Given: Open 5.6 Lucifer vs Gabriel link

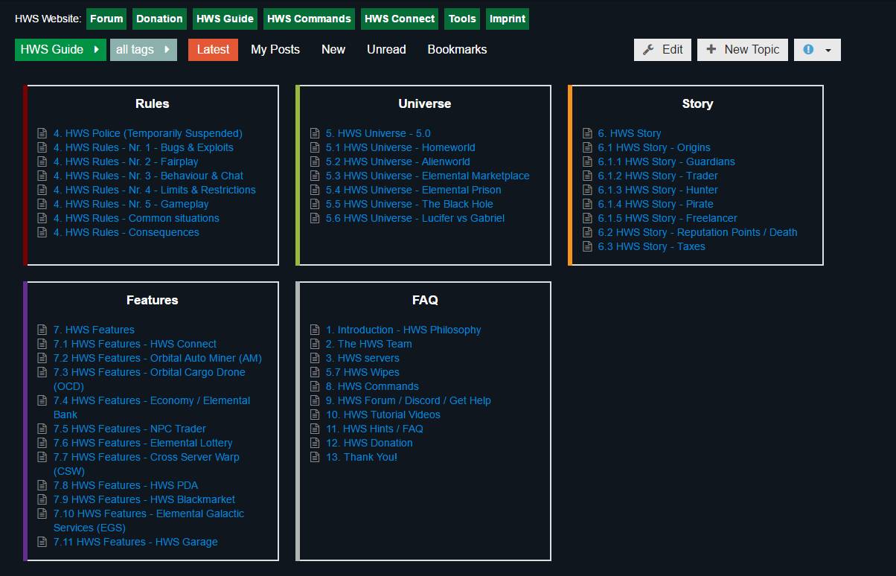Looking at the screenshot, I should pos(415,218).
